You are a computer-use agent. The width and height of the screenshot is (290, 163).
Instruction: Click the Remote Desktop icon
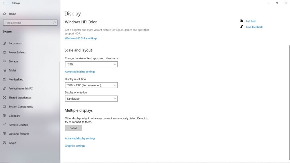point(5,125)
